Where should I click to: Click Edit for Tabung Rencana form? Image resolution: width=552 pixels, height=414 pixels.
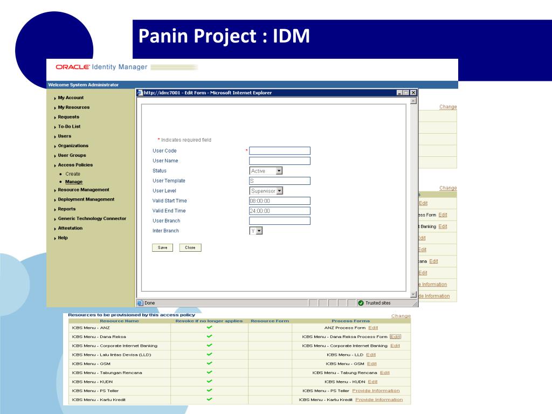(x=385, y=373)
